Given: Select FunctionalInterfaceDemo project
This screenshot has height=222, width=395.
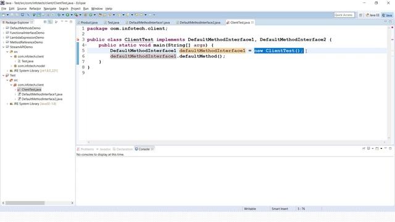Looking at the screenshot, I should click(x=27, y=33).
